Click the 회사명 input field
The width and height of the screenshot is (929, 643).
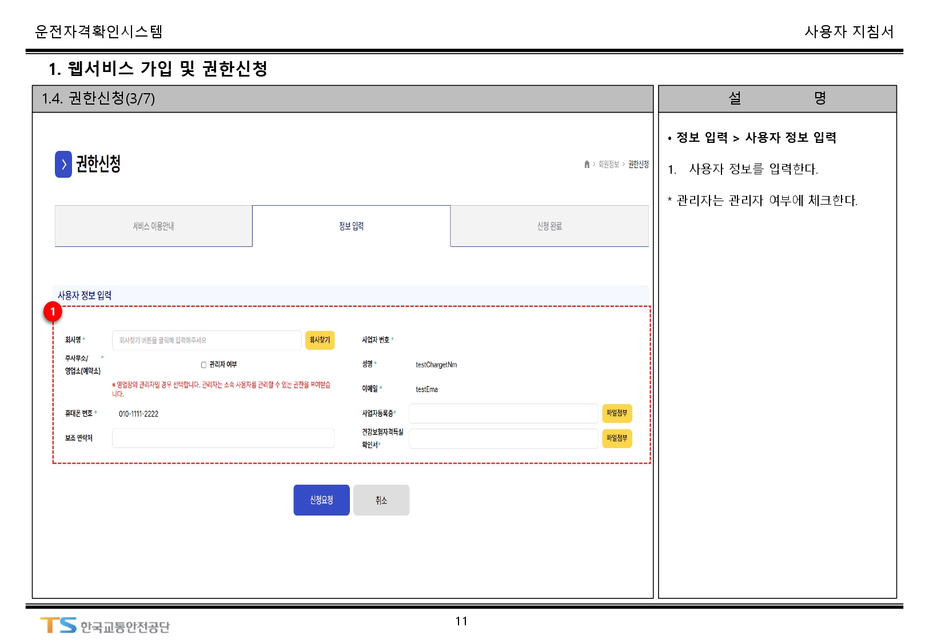click(x=206, y=340)
